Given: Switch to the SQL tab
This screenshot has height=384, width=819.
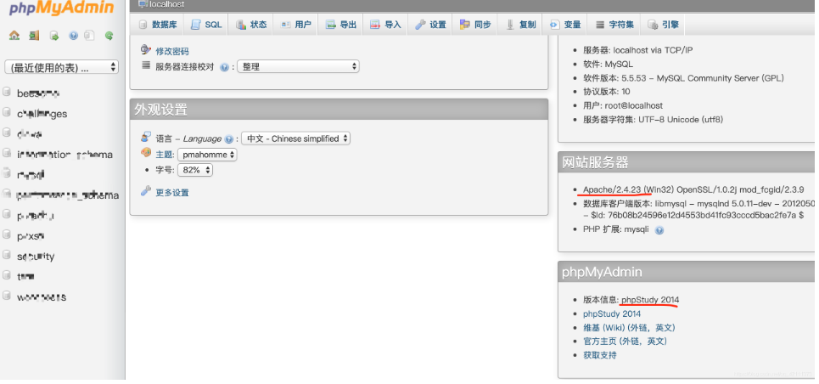Looking at the screenshot, I should [205, 25].
